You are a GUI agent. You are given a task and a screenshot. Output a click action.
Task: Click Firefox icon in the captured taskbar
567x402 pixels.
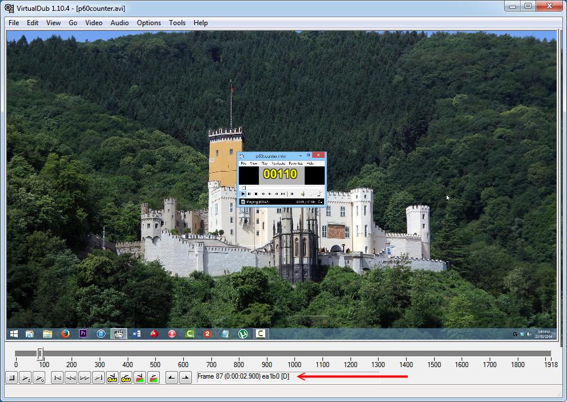point(65,334)
